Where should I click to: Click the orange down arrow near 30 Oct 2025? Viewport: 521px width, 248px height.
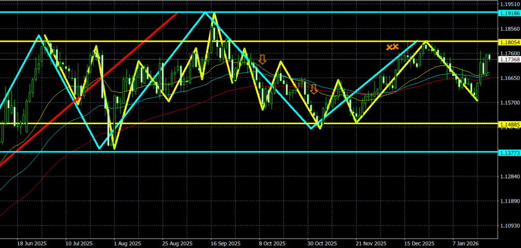[x=313, y=90]
